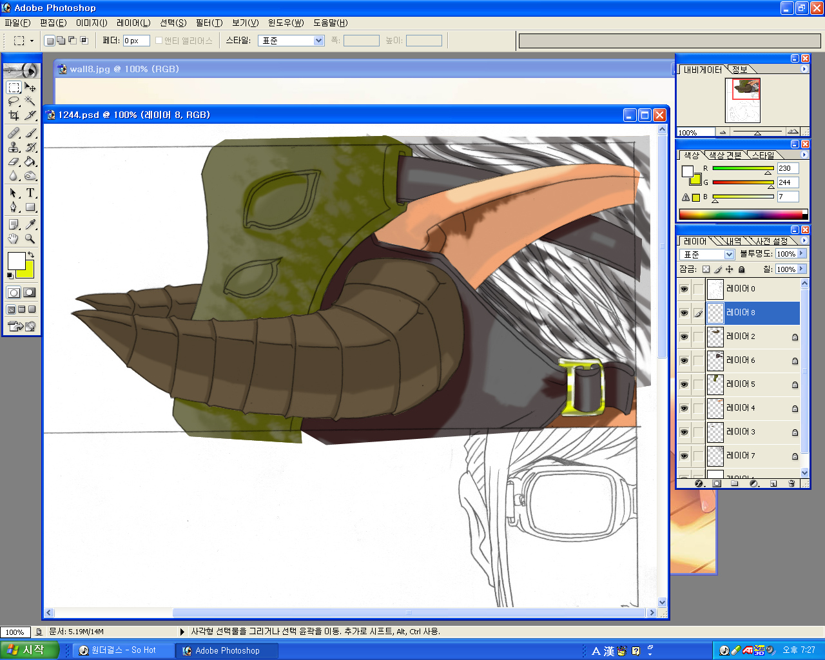825x660 pixels.
Task: Toggle lock all padlock in Layers panel
Action: 742,269
